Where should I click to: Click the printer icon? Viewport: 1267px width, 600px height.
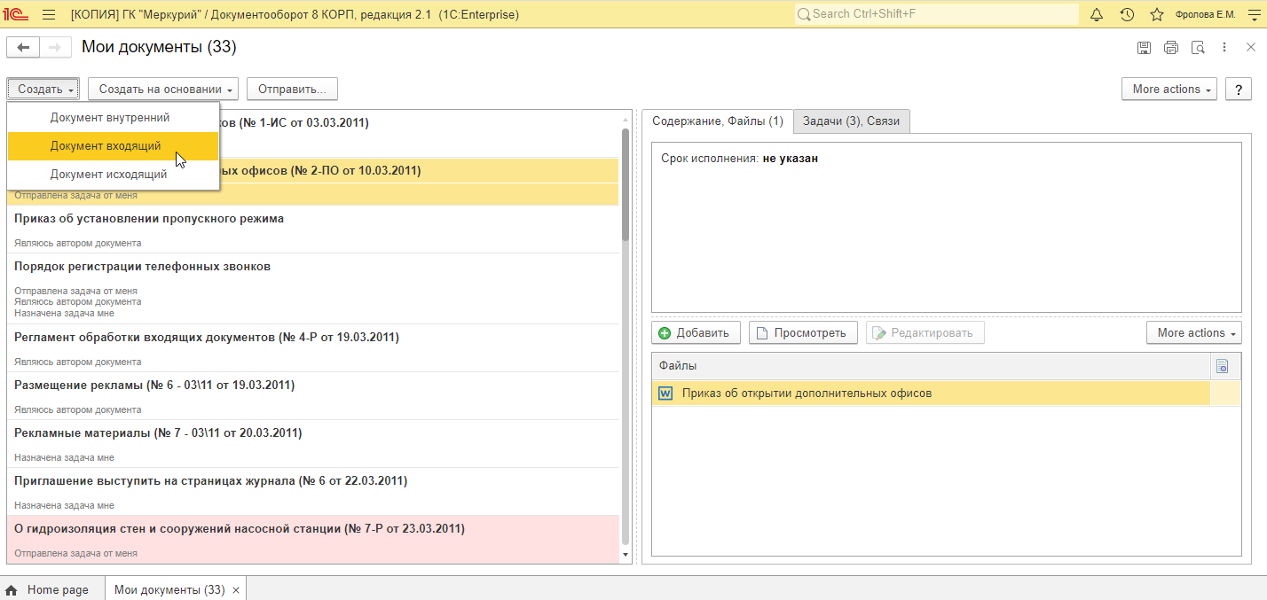(1171, 48)
